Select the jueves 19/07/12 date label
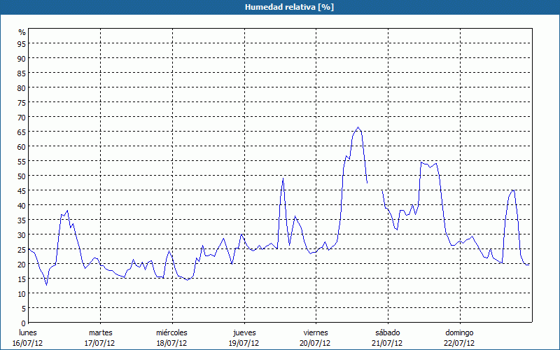 [244, 337]
